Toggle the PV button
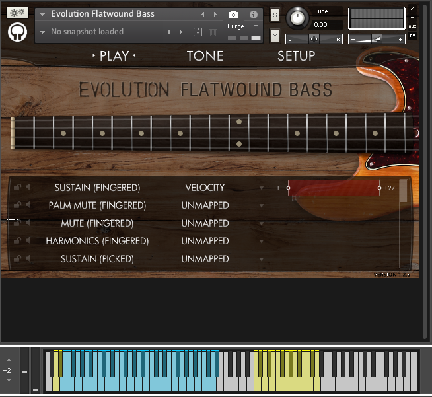This screenshot has width=432, height=397. pos(412,36)
